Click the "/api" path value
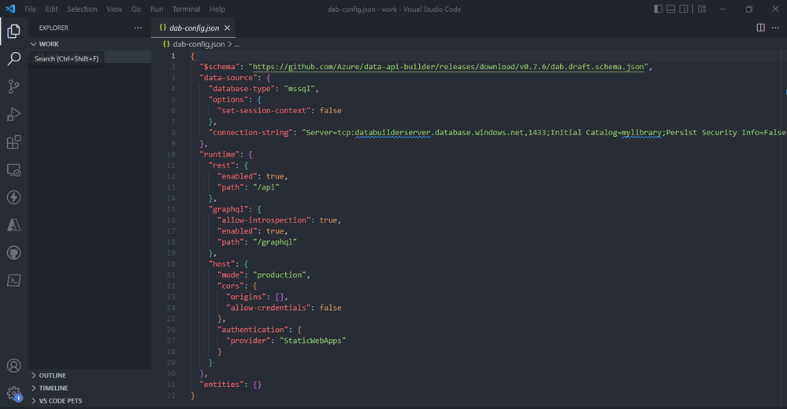The height and width of the screenshot is (409, 787). tap(266, 187)
